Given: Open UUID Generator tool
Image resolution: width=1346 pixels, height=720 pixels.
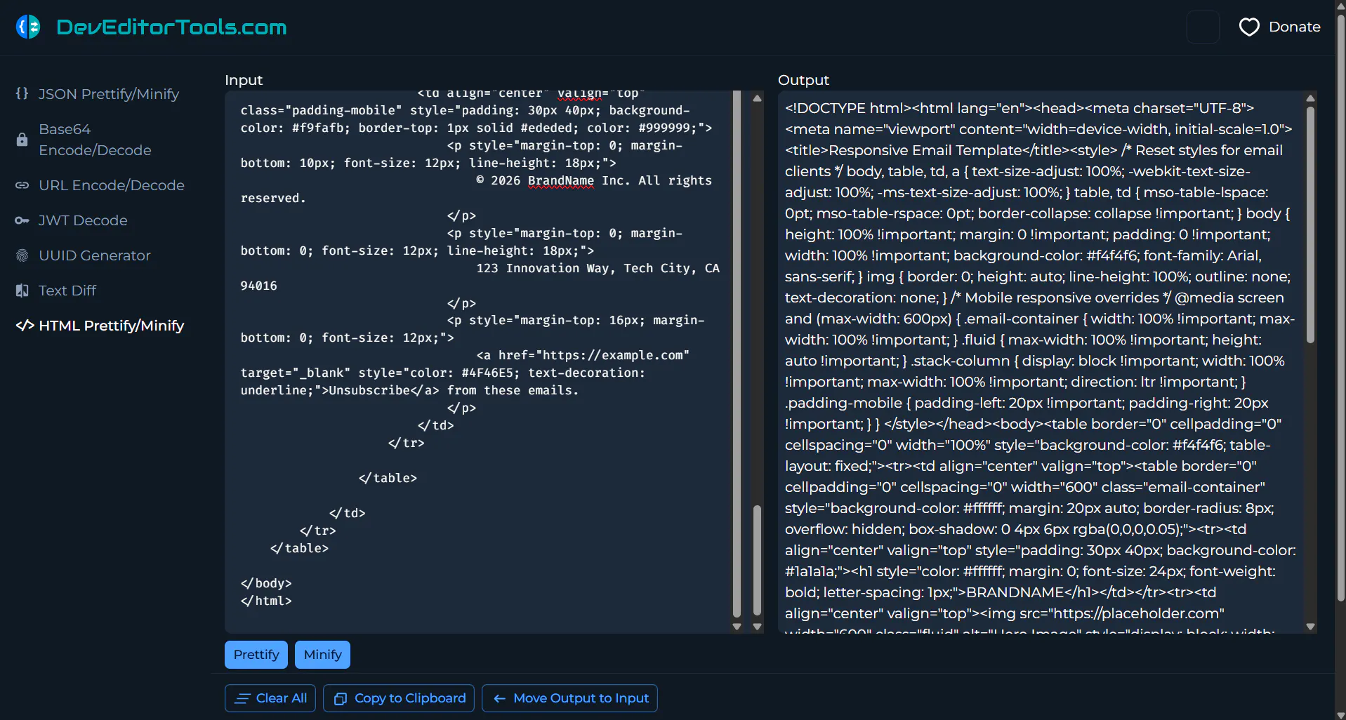Looking at the screenshot, I should coord(95,255).
